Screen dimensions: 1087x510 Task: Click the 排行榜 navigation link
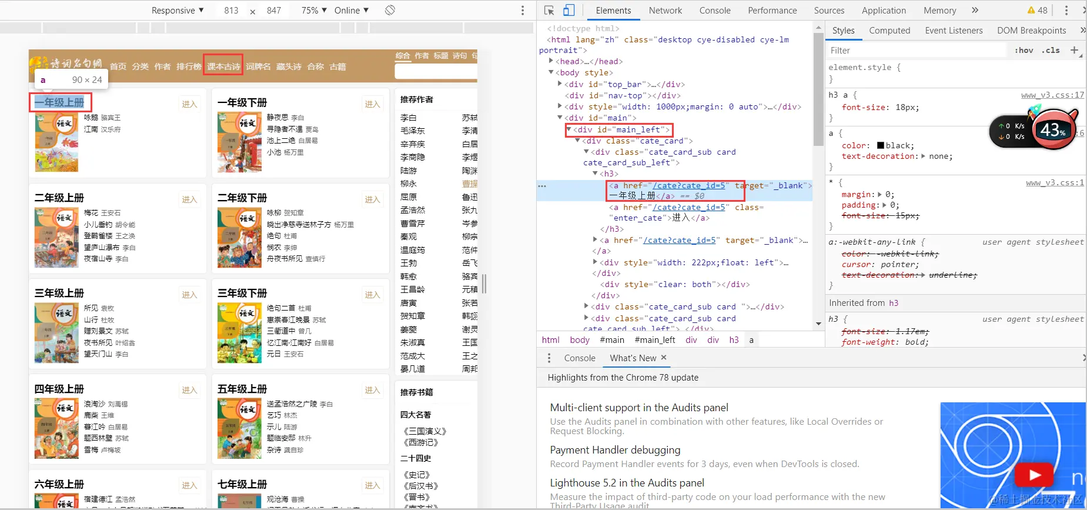click(189, 66)
